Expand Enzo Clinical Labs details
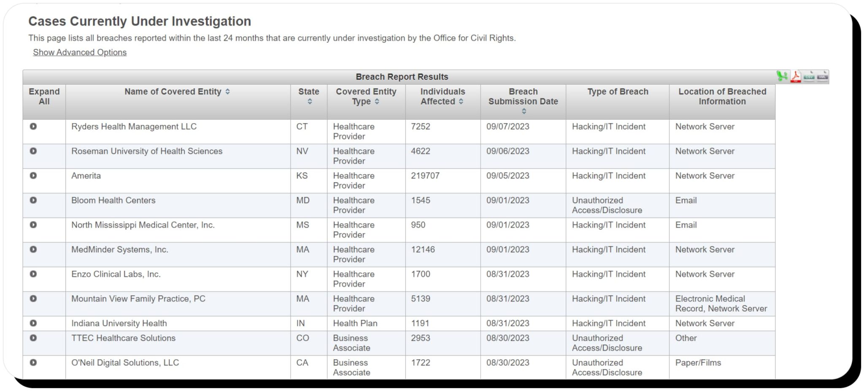This screenshot has width=864, height=391. [x=33, y=274]
